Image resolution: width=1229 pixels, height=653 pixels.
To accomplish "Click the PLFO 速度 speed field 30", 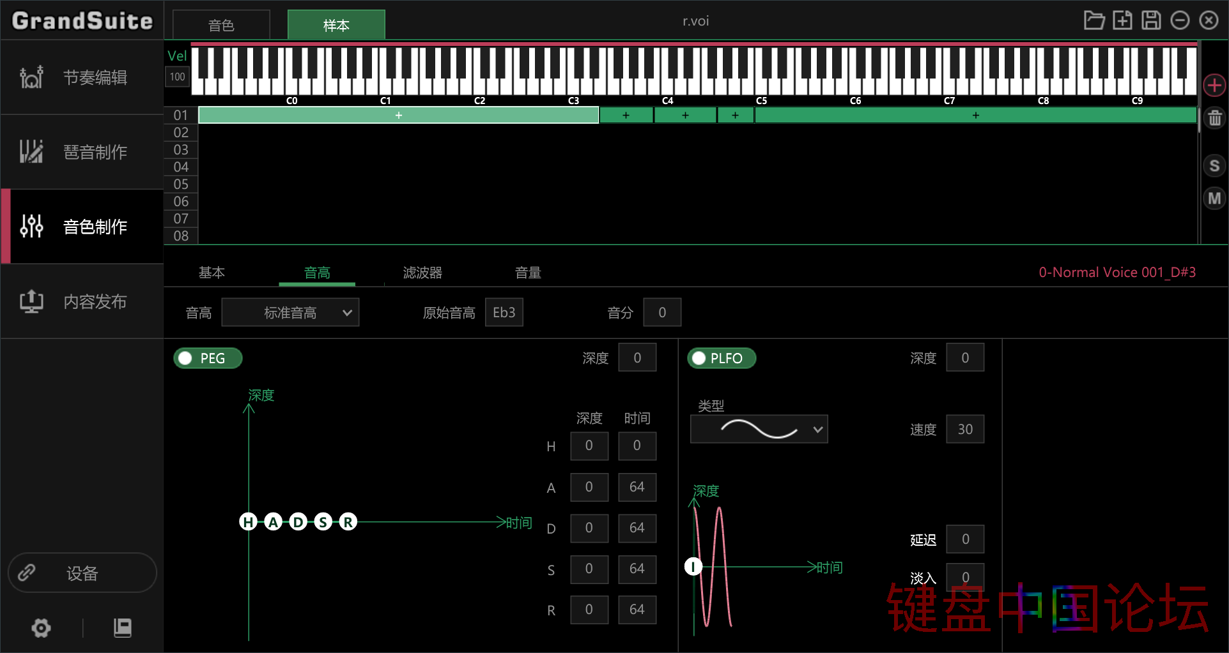I will [965, 430].
